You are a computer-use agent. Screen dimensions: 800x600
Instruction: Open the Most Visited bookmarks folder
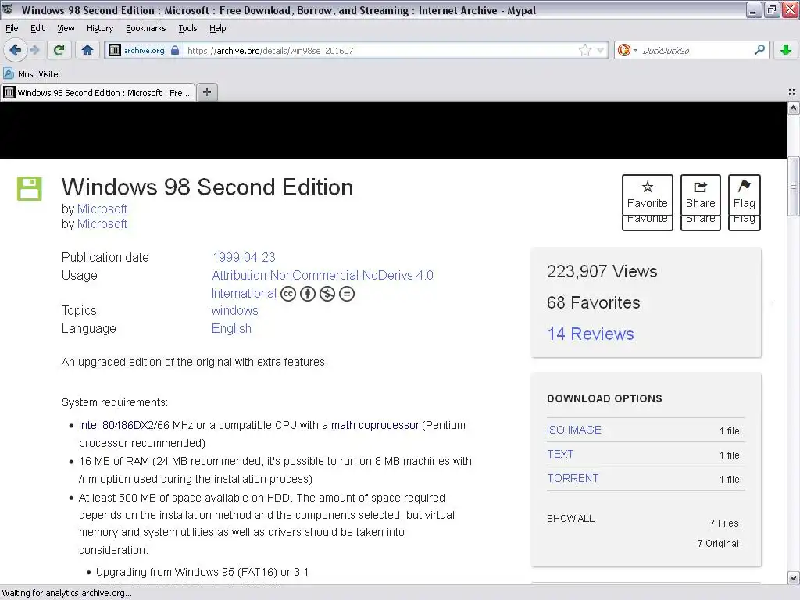pos(34,74)
